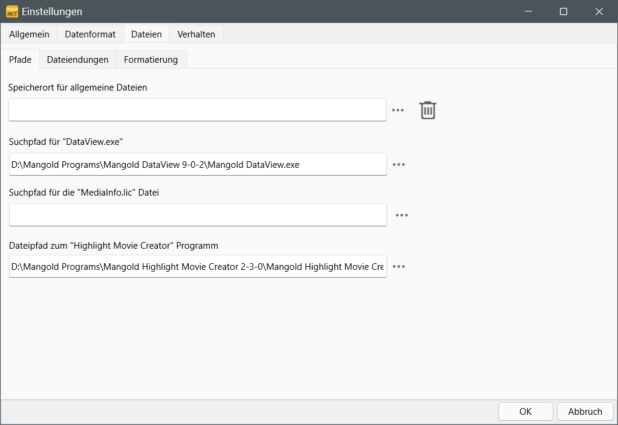Image resolution: width=618 pixels, height=425 pixels.
Task: Open the Datenformat tab
Action: 90,34
